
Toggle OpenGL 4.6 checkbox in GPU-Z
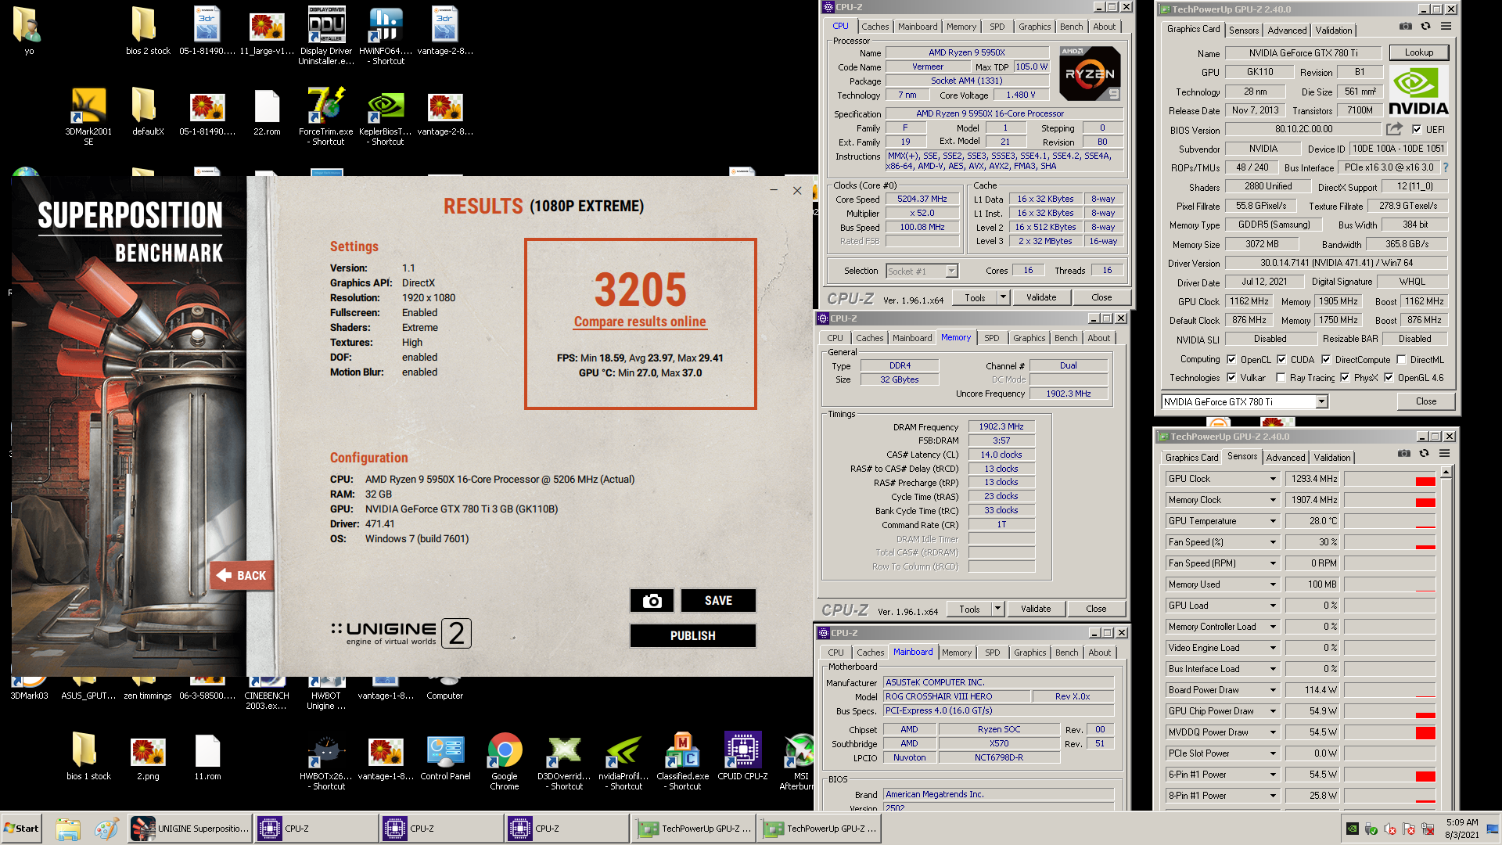tap(1389, 378)
